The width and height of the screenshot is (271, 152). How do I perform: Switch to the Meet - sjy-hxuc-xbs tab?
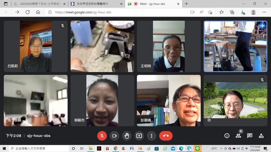pos(153,4)
